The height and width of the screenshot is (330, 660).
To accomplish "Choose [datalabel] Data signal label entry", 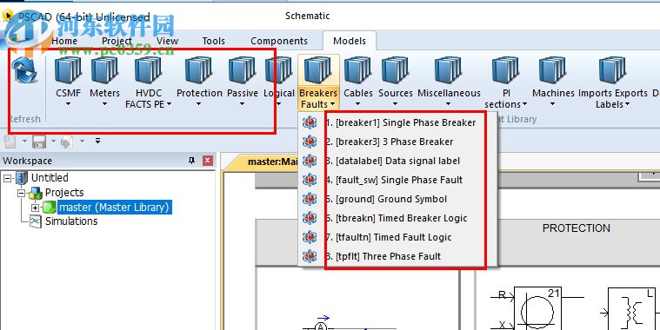I will (x=397, y=161).
